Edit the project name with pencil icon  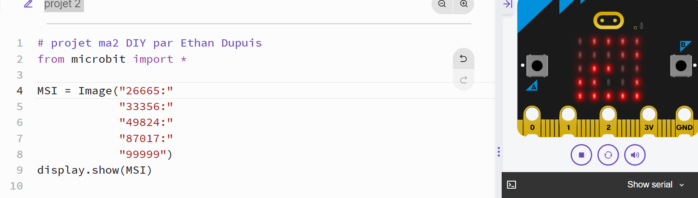[x=28, y=4]
